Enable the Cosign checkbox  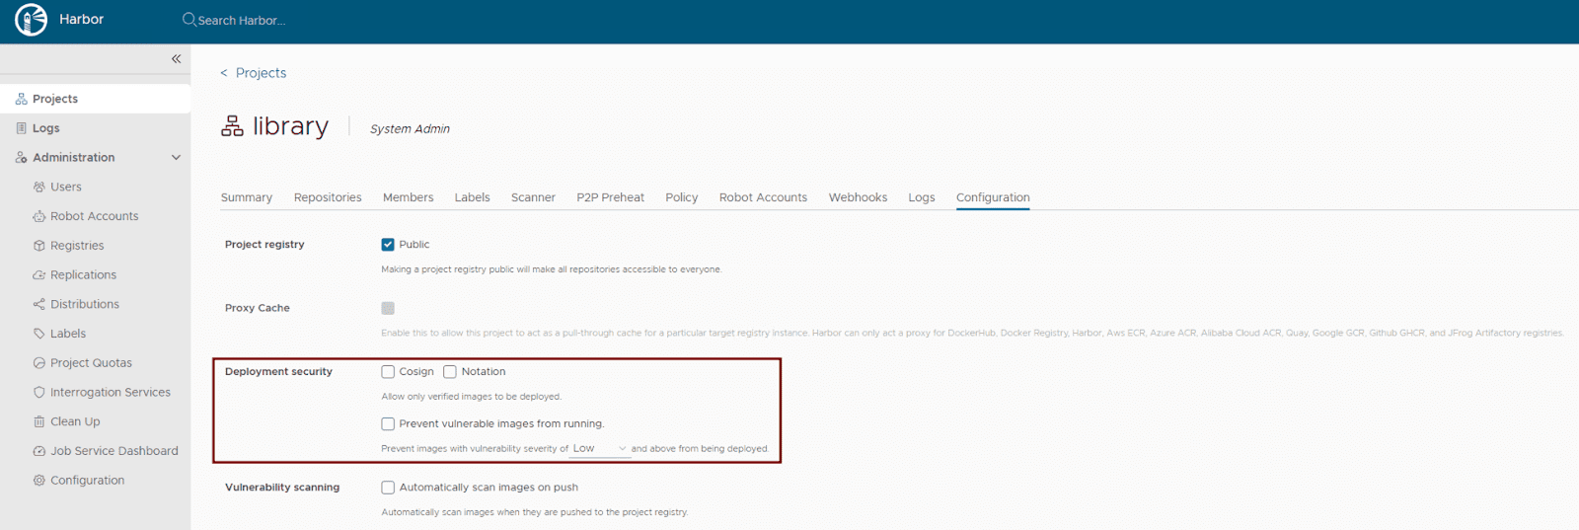[x=388, y=372]
